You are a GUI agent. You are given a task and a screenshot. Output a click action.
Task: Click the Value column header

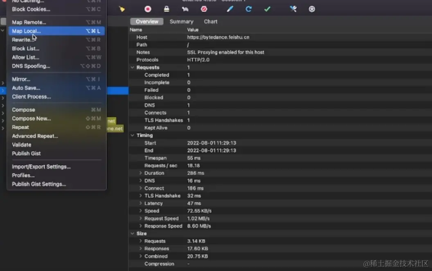point(193,30)
